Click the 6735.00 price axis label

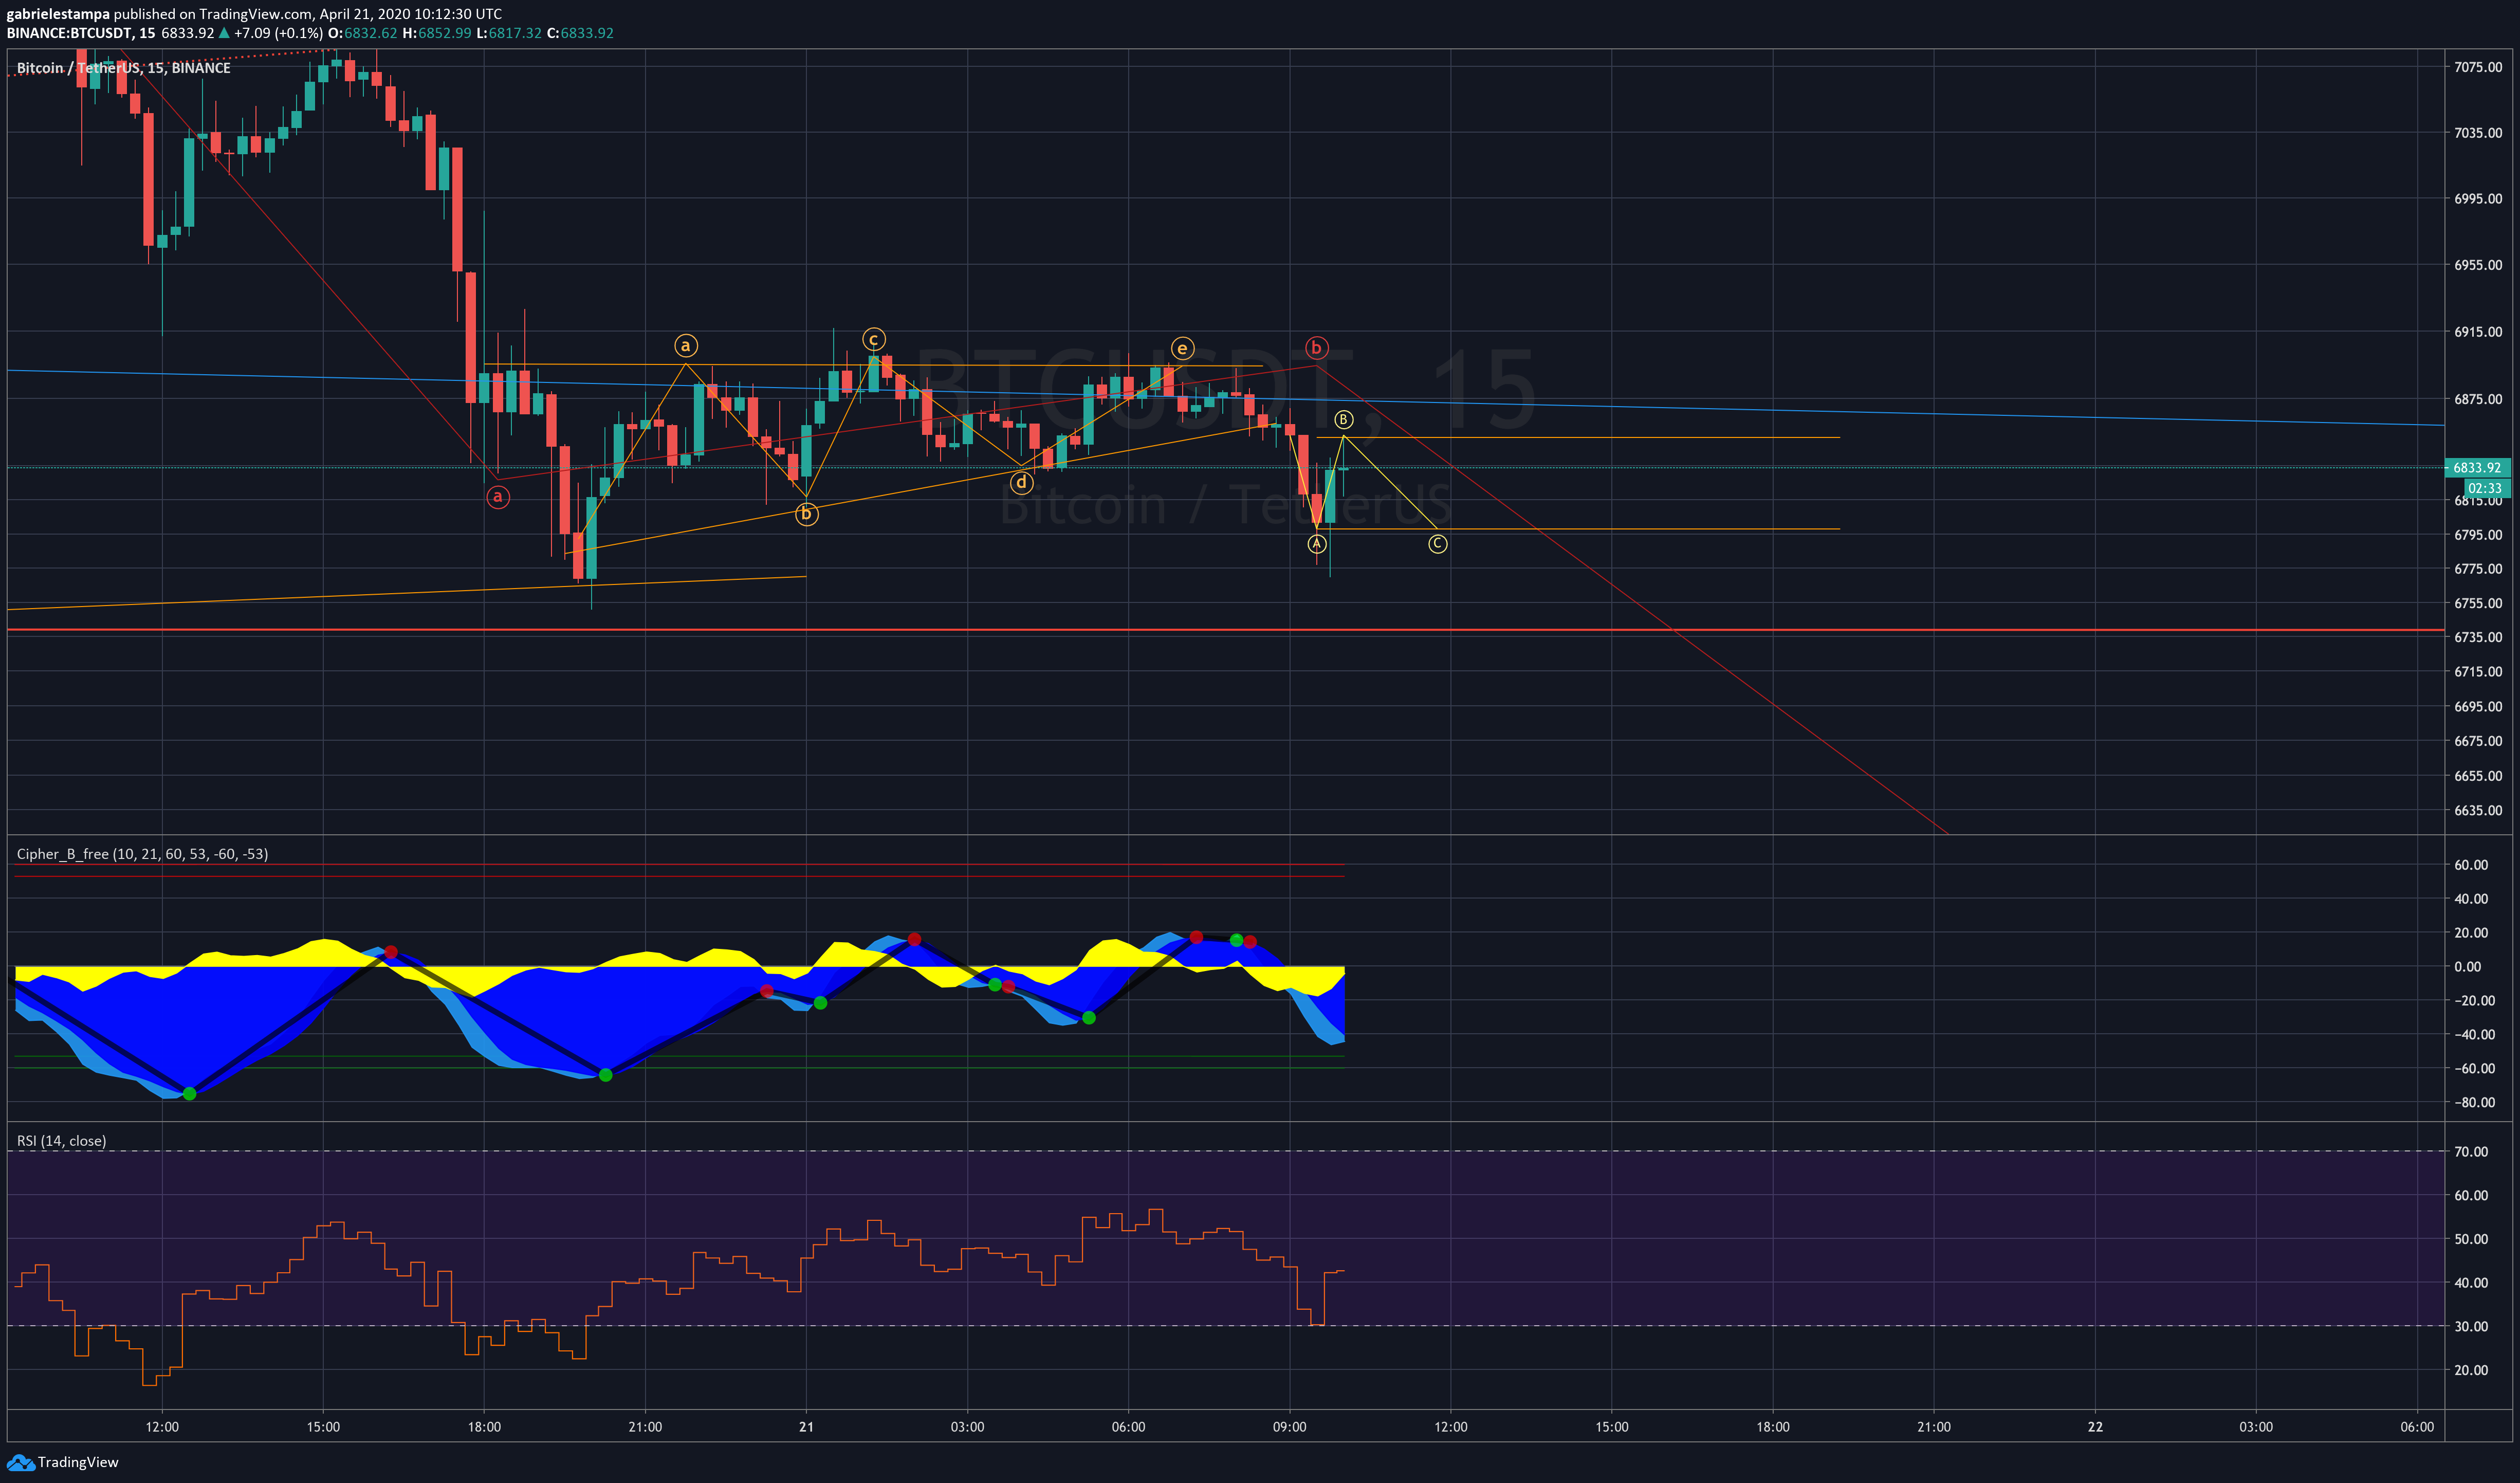[2478, 637]
